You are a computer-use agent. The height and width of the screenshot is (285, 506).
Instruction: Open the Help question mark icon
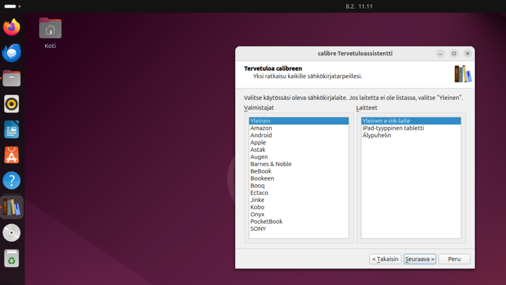[12, 181]
